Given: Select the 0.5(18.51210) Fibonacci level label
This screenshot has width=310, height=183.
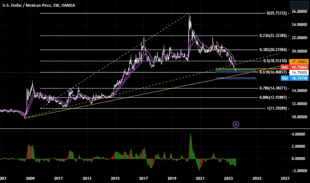Looking at the screenshot, I should (275, 61).
